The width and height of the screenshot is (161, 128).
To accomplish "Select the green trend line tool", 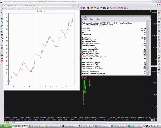I will tap(2, 32).
